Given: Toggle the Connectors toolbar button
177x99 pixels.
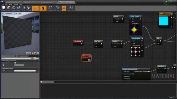Looking at the screenshot, I should click(x=35, y=8).
